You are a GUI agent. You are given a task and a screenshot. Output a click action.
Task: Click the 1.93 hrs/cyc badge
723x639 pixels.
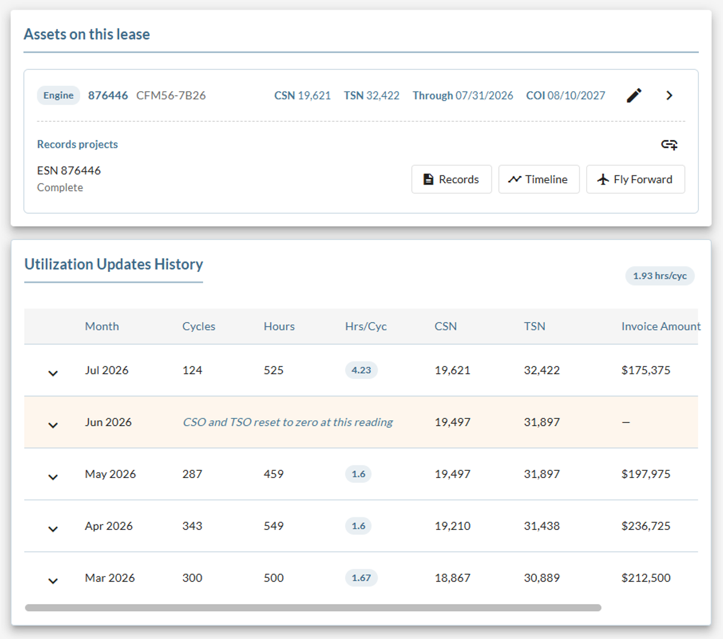[660, 275]
